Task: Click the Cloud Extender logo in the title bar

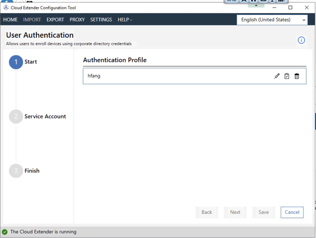Action: tap(6, 8)
